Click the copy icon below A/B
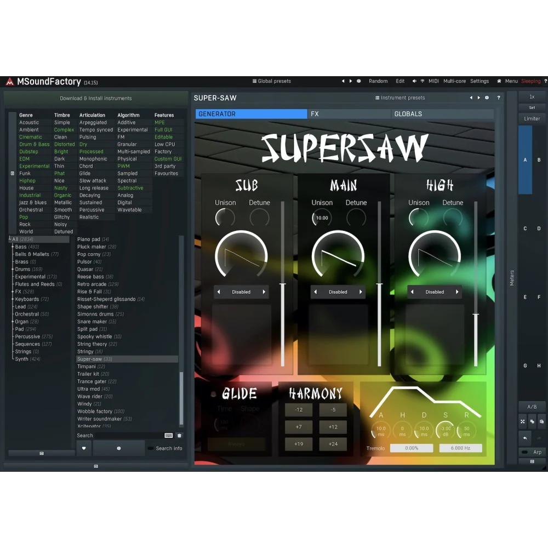Screen dimensions: 548x548 [x=532, y=421]
